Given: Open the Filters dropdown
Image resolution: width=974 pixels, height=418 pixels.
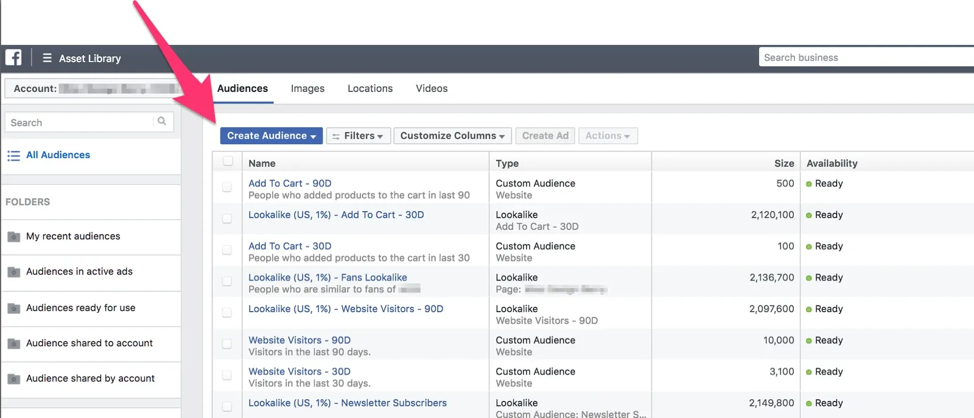Looking at the screenshot, I should pos(357,136).
